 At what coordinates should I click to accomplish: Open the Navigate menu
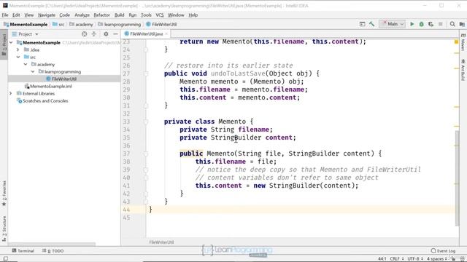tap(47, 15)
